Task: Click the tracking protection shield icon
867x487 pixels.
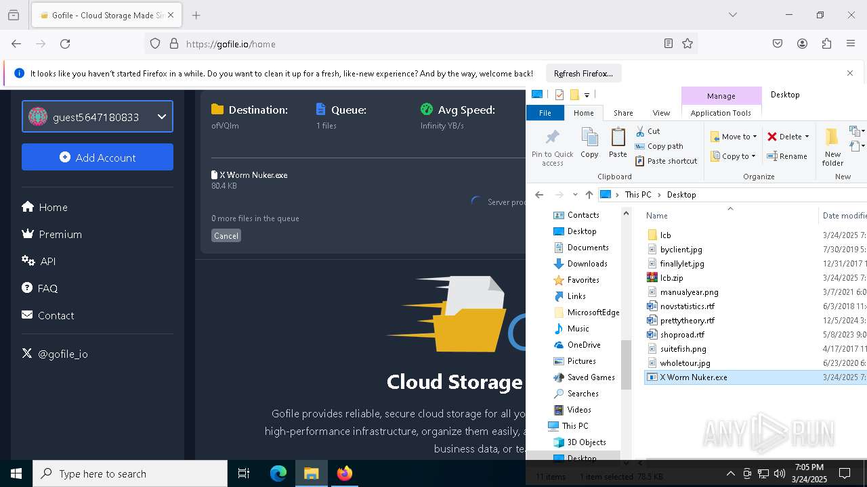Action: 155,44
